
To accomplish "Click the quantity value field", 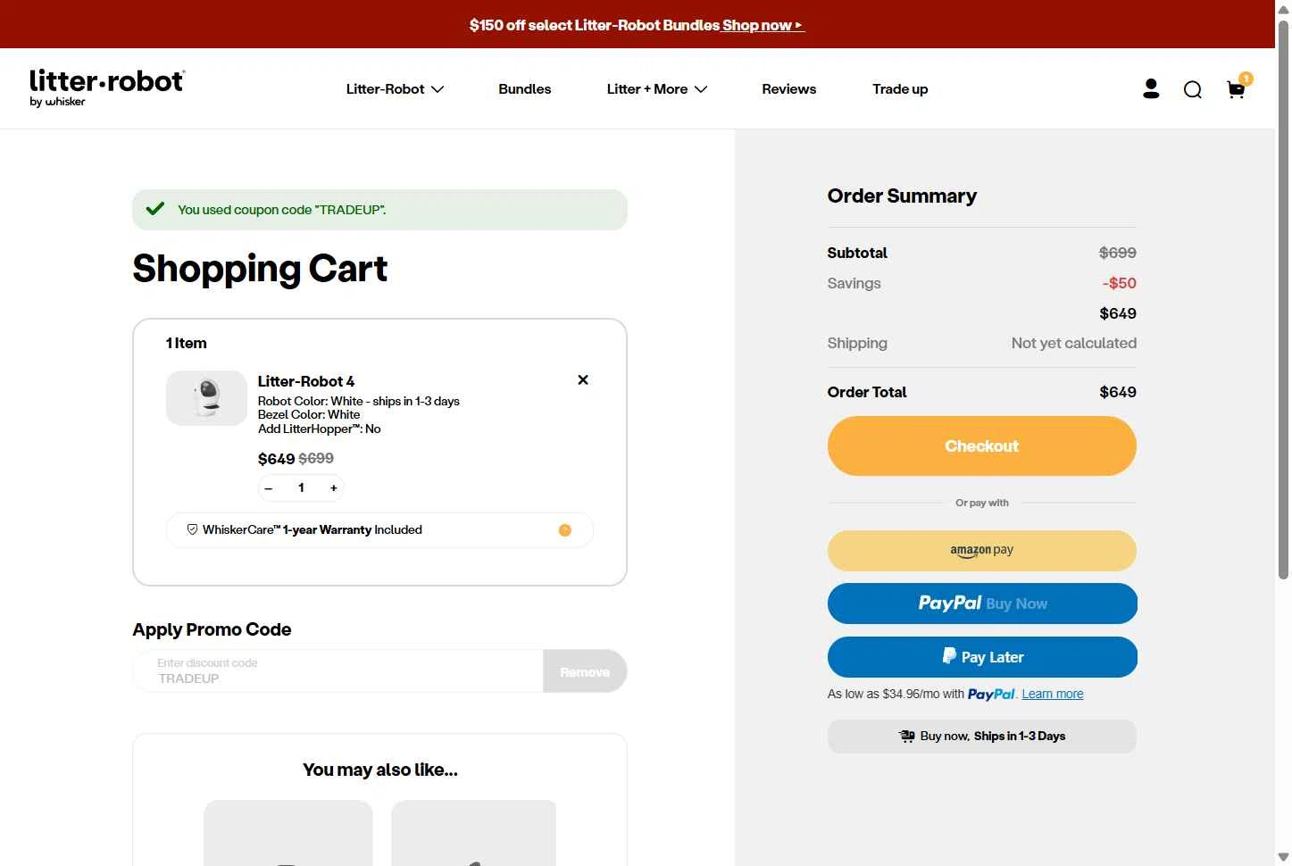I will [x=301, y=487].
